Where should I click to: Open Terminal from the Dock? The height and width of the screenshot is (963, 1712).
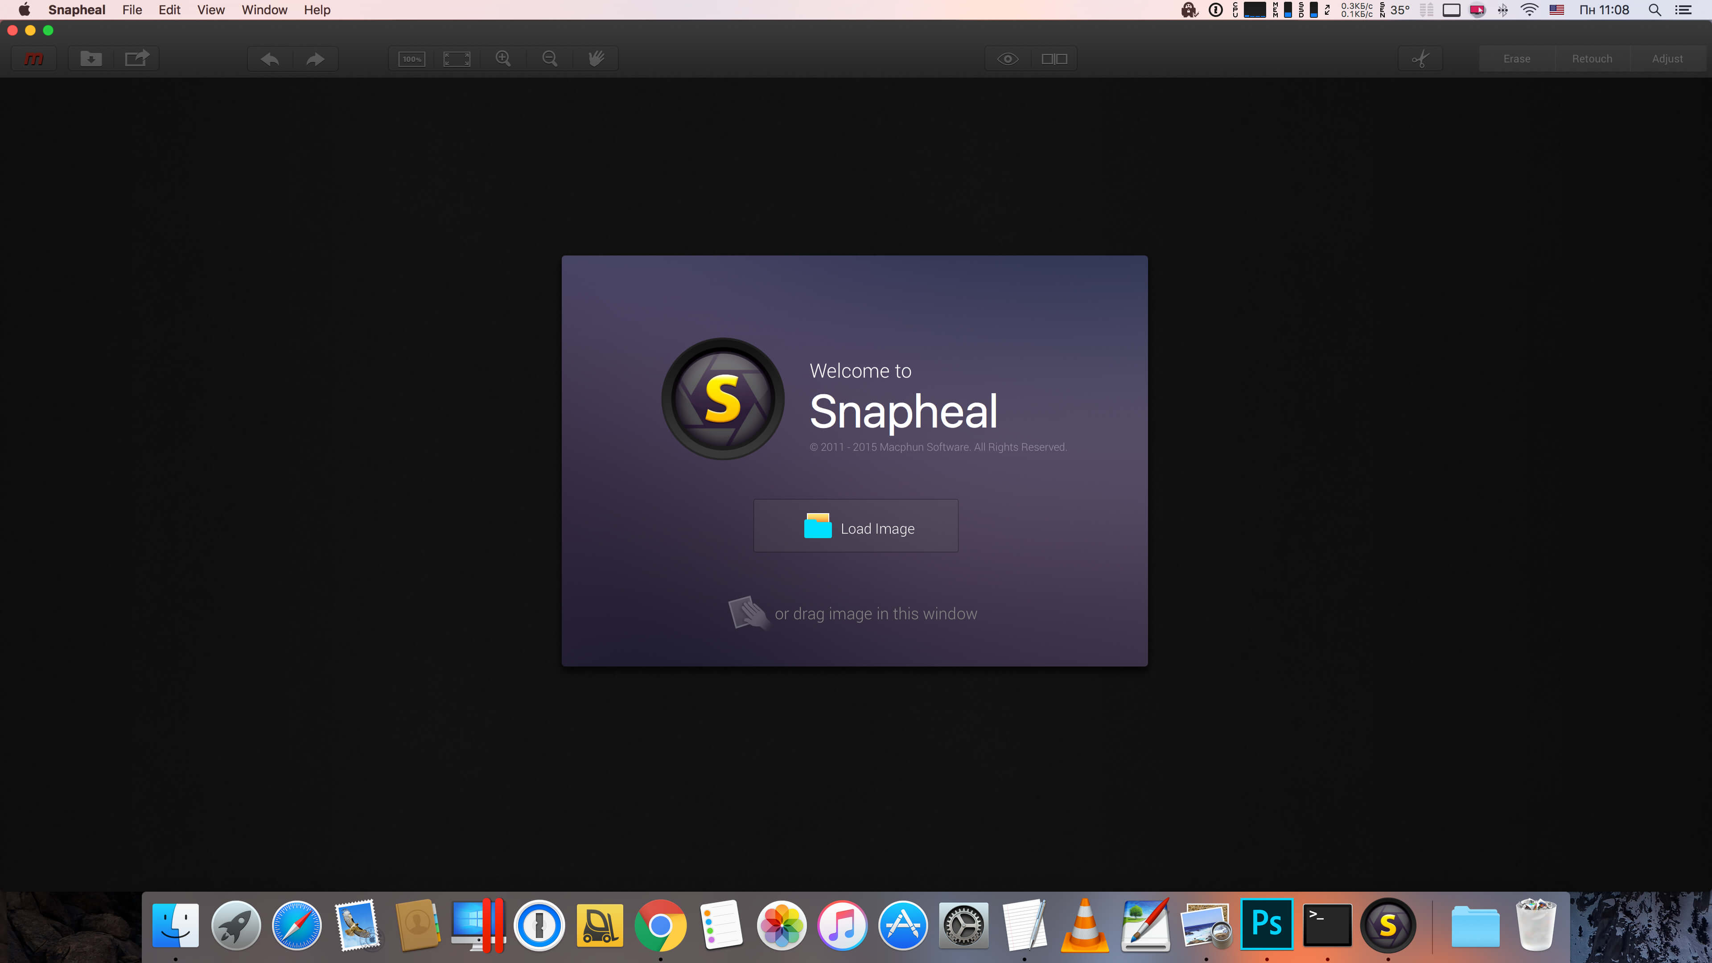1327,925
